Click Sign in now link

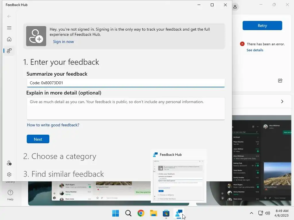[63, 42]
